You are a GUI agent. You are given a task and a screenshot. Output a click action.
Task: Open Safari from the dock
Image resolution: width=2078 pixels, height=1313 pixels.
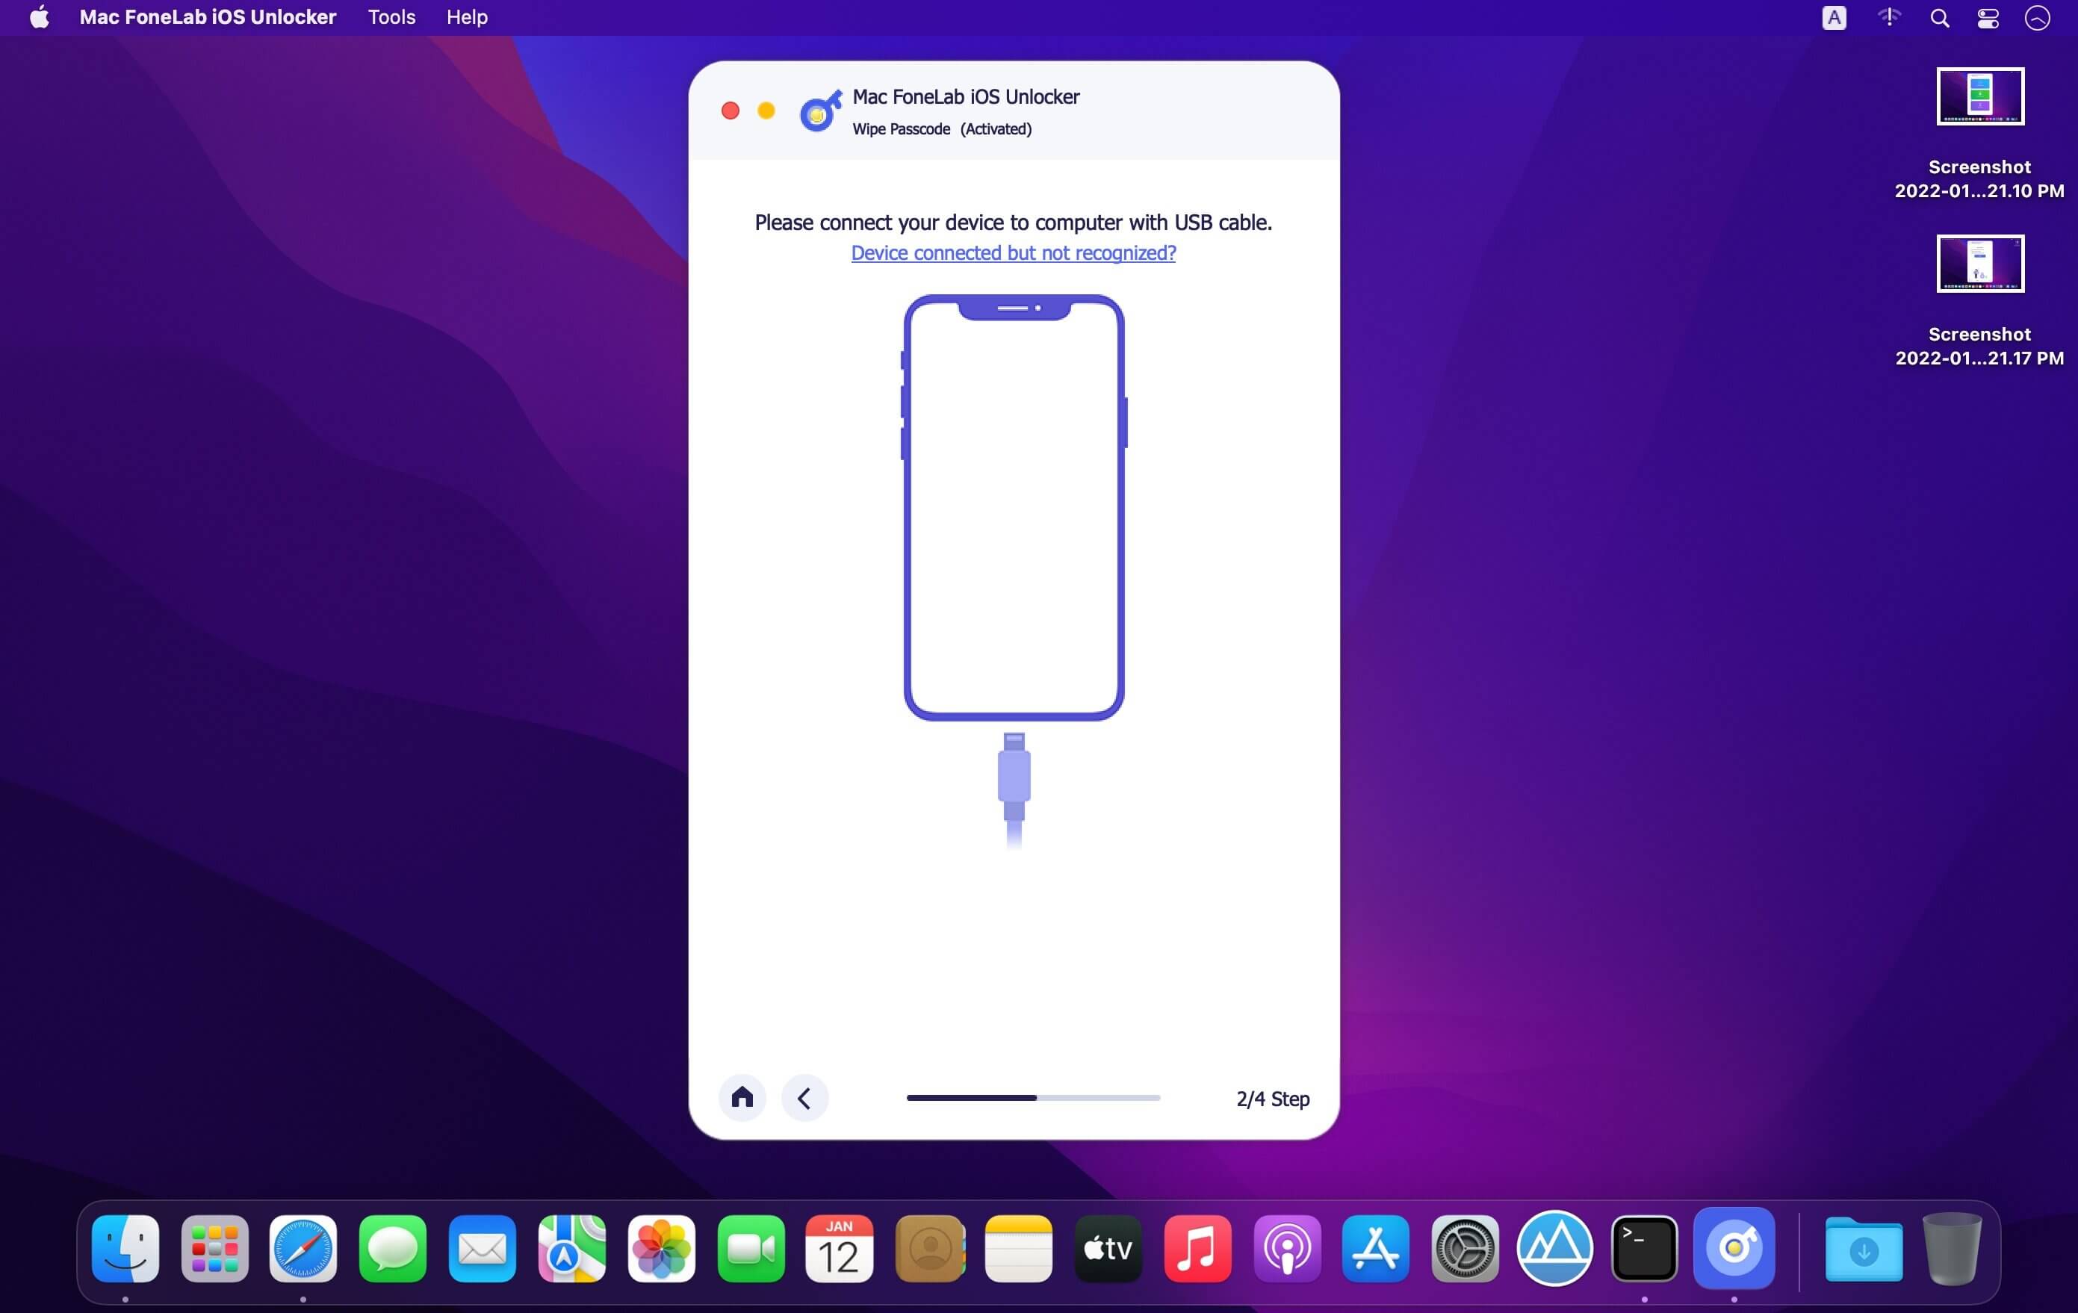301,1247
